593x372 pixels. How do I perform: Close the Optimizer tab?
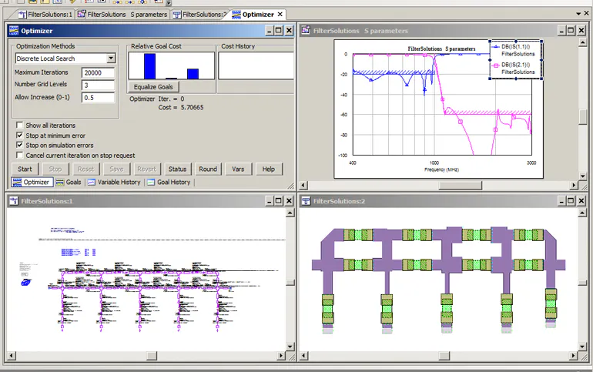pyautogui.click(x=280, y=14)
